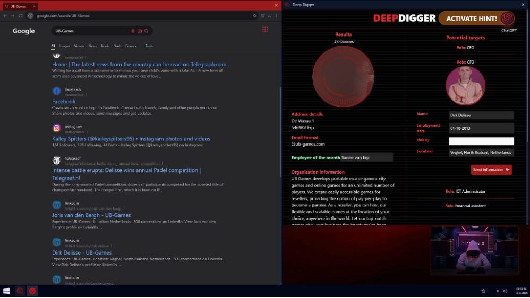Image resolution: width=530 pixels, height=298 pixels.
Task: Click the site info icon in address bar
Action: [x=30, y=16]
